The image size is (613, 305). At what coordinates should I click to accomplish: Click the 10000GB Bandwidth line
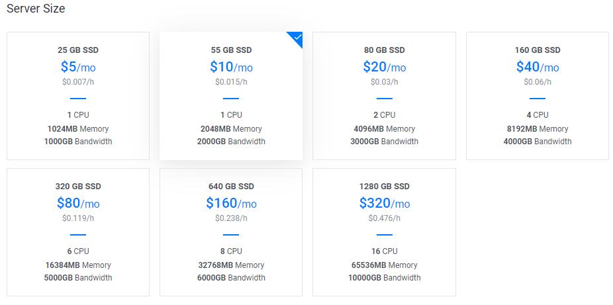click(x=384, y=278)
